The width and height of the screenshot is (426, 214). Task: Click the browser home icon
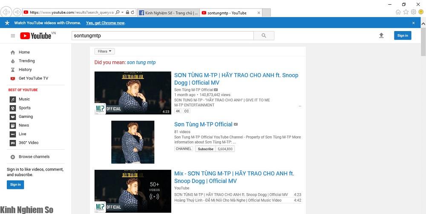398,12
